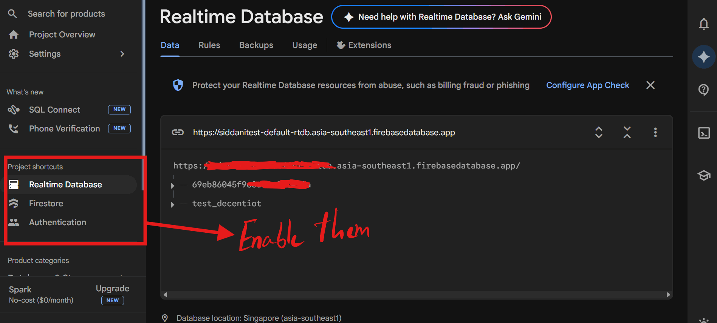The width and height of the screenshot is (717, 323).
Task: Click the App Check shield icon
Action: [x=178, y=85]
